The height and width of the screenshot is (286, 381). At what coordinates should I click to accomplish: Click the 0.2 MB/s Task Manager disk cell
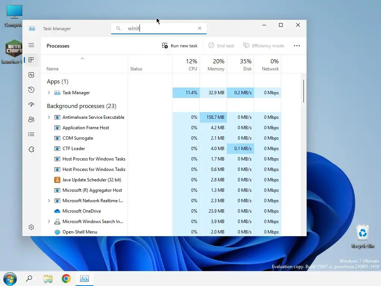coord(241,93)
